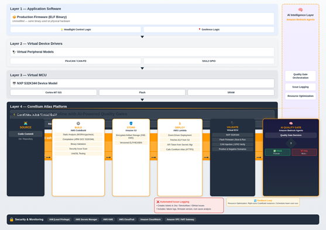The image size is (326, 230).
Task: Click the Issue Logging box in AI layer
Action: 300,87
